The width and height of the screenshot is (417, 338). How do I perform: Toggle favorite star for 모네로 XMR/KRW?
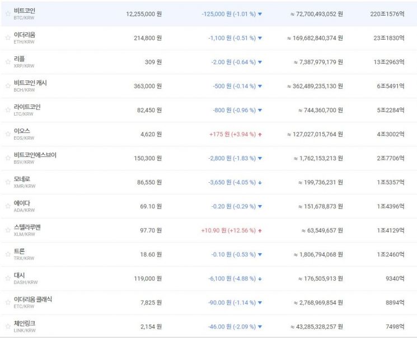pyautogui.click(x=8, y=182)
